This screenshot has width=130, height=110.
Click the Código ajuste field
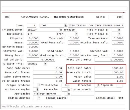(83, 98)
